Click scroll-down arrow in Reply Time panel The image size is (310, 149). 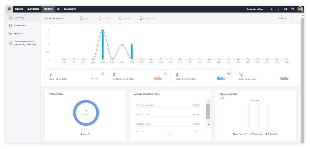pos(208,124)
